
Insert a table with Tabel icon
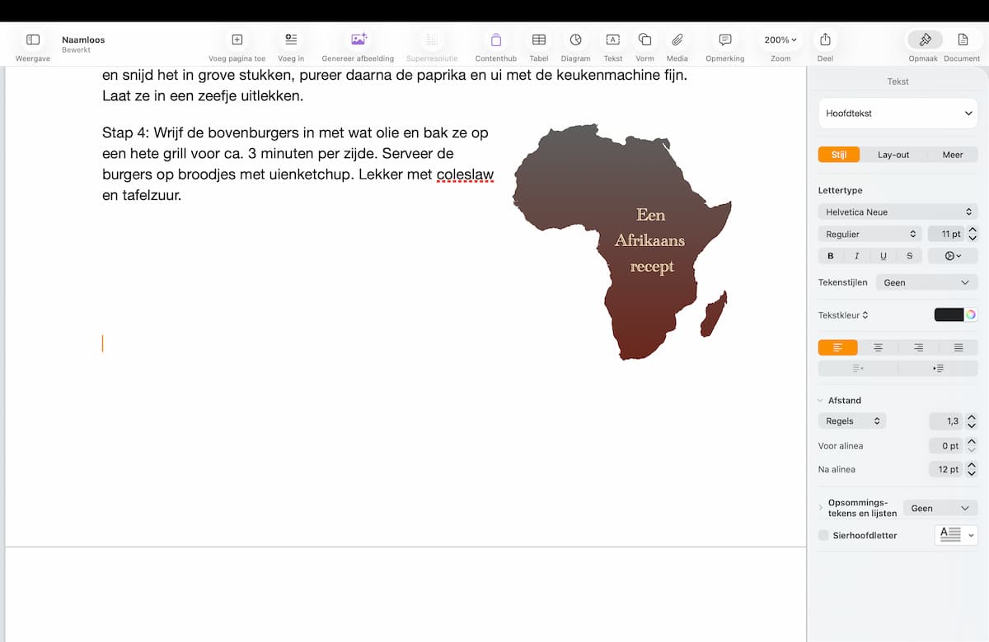[538, 40]
